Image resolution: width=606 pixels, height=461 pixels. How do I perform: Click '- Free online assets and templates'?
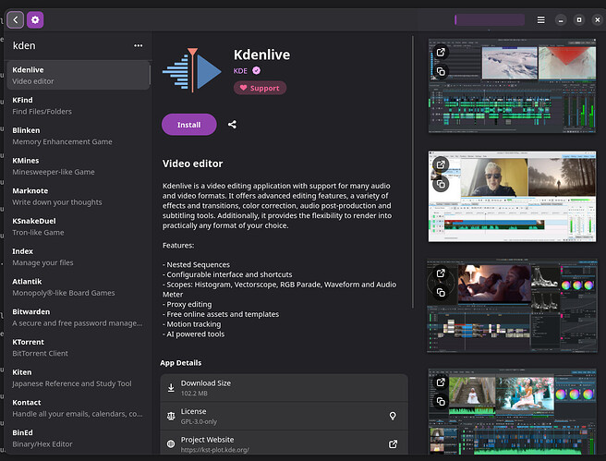(221, 314)
